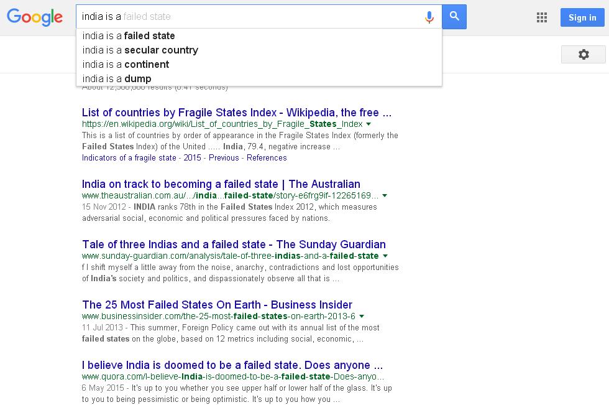The width and height of the screenshot is (609, 405).
Task: Click the '6 May 2015' snippet date
Action: [103, 388]
